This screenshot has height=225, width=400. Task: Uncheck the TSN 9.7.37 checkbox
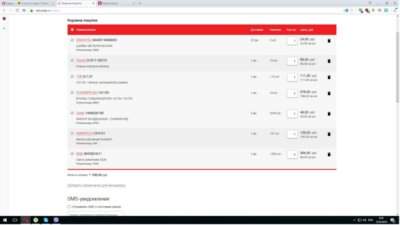click(x=72, y=77)
